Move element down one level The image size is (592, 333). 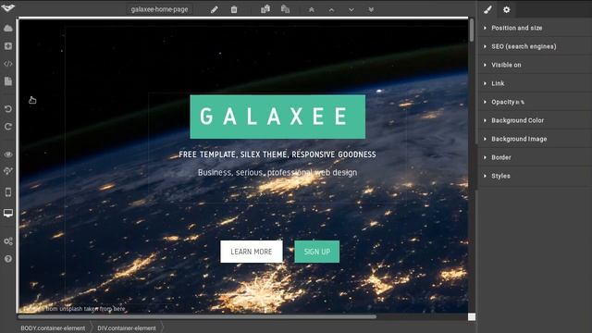click(351, 10)
